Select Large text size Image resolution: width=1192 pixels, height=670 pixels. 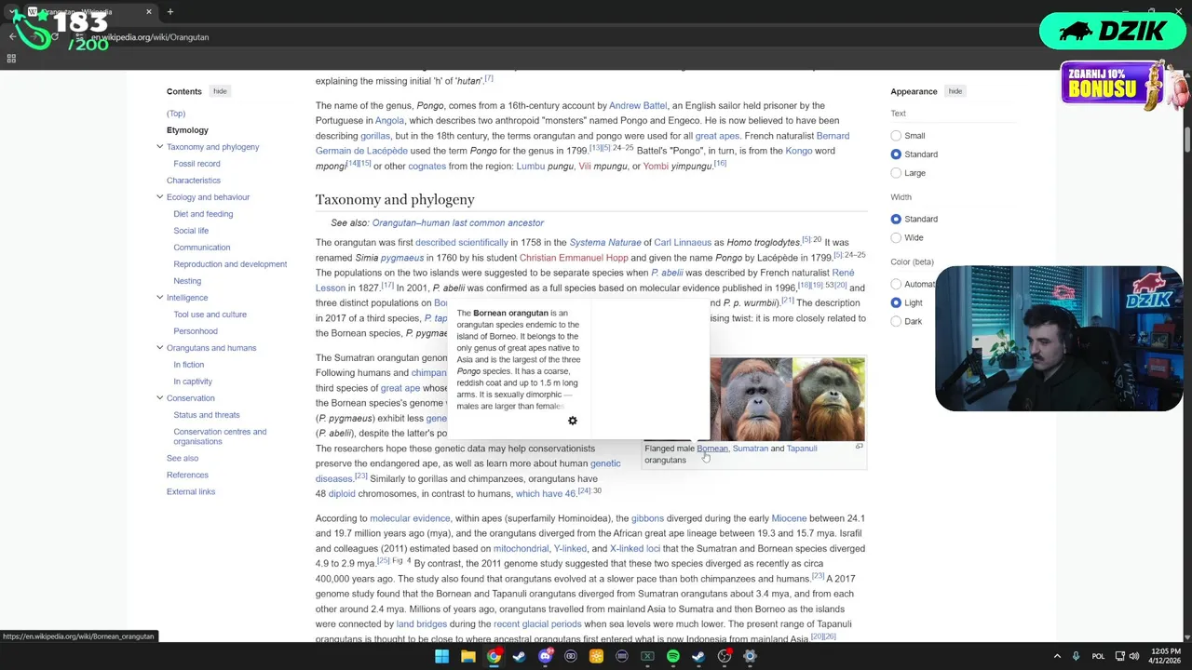[896, 173]
